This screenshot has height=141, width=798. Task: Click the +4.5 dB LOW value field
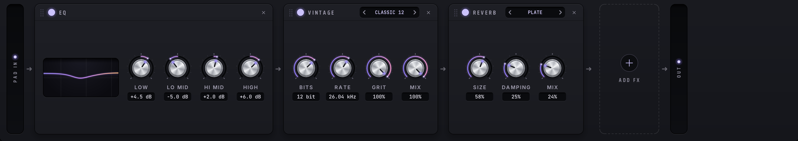coord(141,97)
